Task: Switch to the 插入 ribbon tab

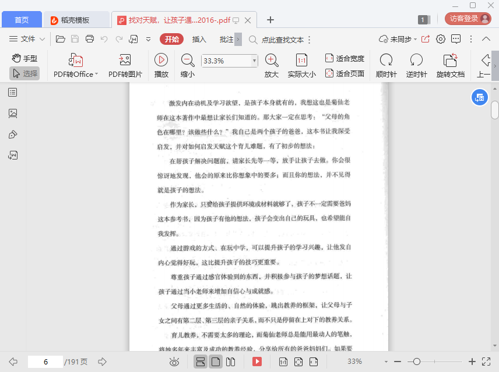Action: point(199,39)
